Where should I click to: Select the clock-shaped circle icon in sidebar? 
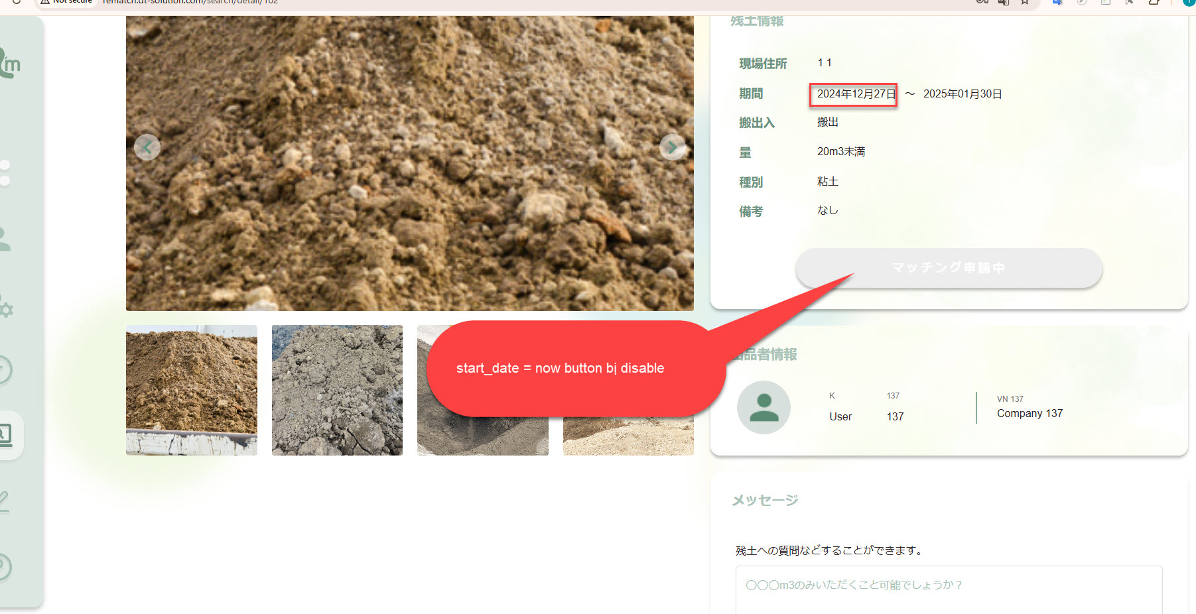pos(4,369)
